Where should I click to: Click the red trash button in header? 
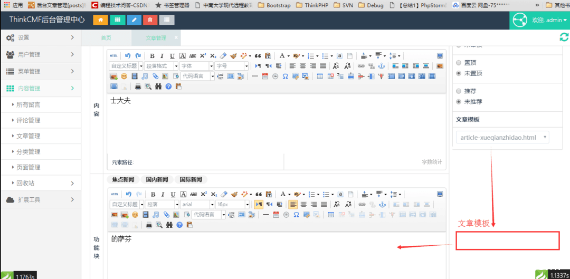[150, 20]
